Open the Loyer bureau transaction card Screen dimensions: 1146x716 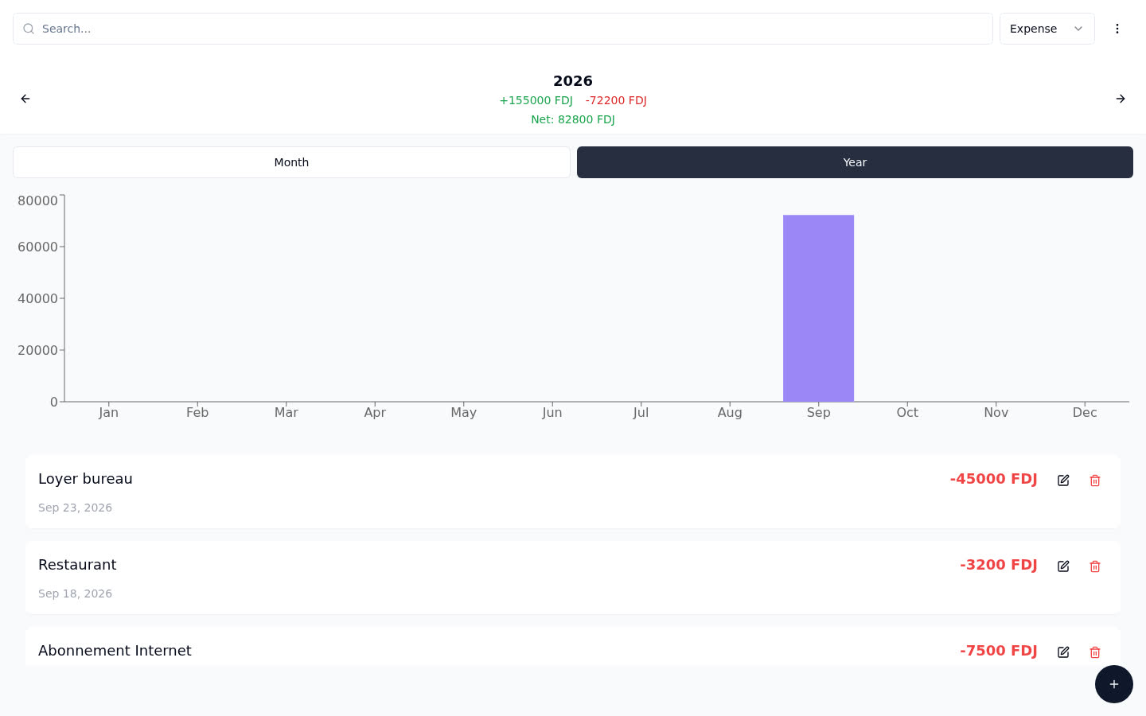[x=573, y=492]
